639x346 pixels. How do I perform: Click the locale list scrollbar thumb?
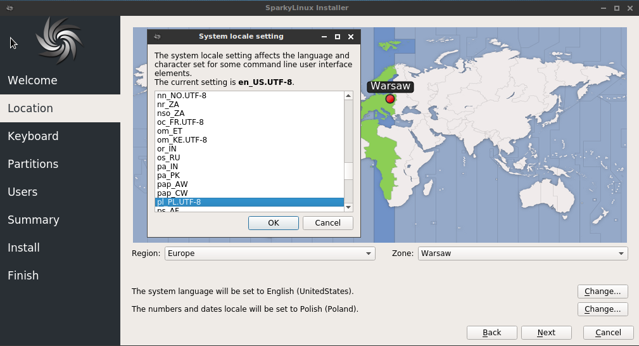[x=348, y=171]
